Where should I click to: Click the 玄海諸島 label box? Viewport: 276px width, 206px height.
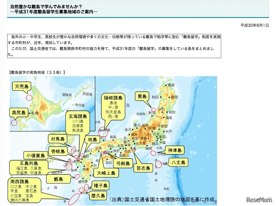coord(78,123)
